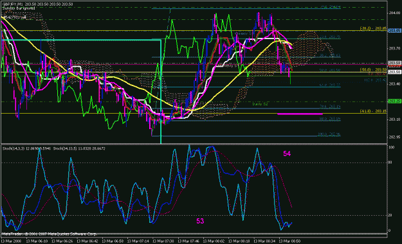This screenshot has height=244, width=402.
Task: Click the '13 Mar 06:58' time label
Action: point(113,241)
